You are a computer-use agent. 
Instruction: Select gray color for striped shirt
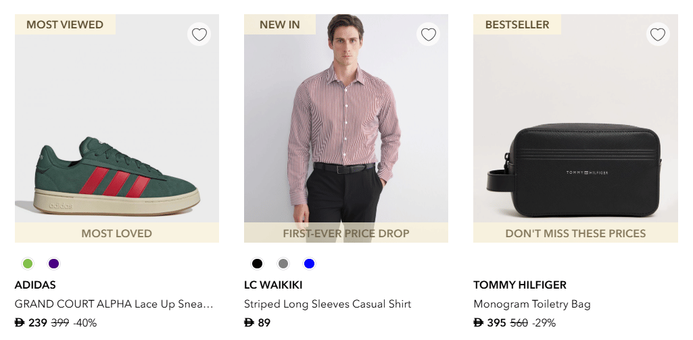[283, 264]
